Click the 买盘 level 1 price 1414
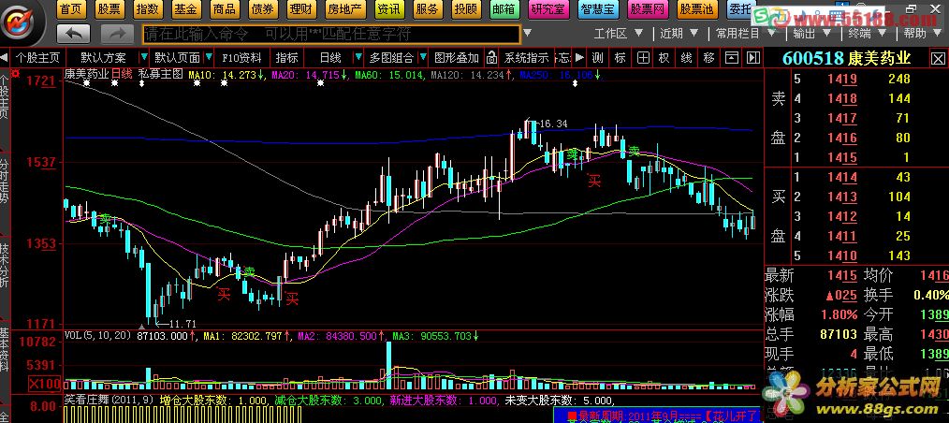This screenshot has width=949, height=423. point(842,177)
